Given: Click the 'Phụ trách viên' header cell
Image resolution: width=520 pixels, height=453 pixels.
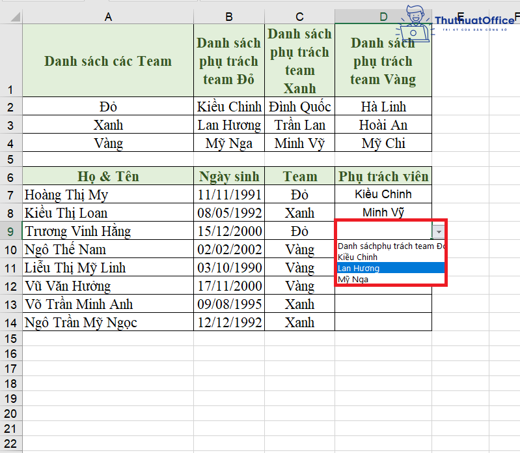Looking at the screenshot, I should [x=383, y=176].
